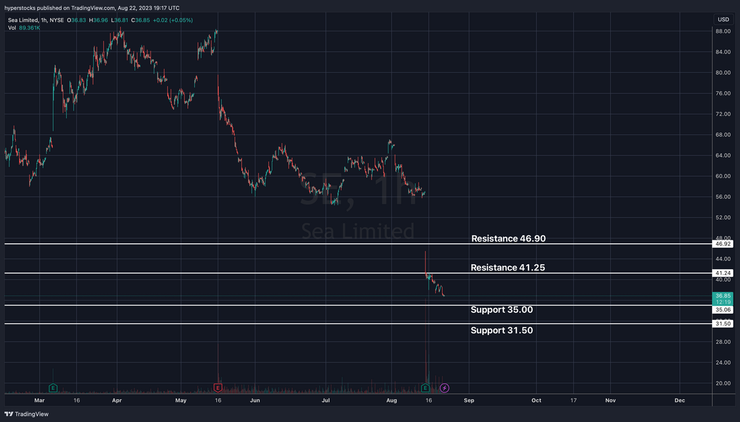This screenshot has height=422, width=740.
Task: Click the Dec label on time axis
Action: pyautogui.click(x=680, y=400)
